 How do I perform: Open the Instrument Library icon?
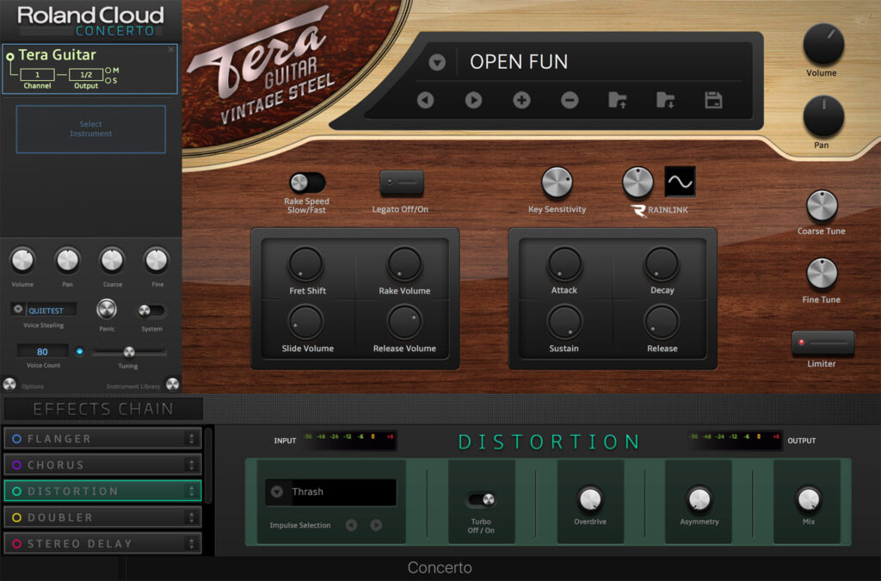[x=172, y=384]
